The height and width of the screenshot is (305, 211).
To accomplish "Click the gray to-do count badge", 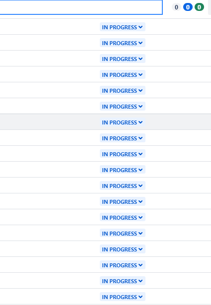I will (176, 7).
